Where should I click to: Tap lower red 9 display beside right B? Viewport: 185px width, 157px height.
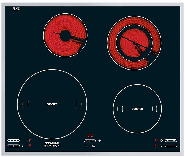[x=156, y=146]
